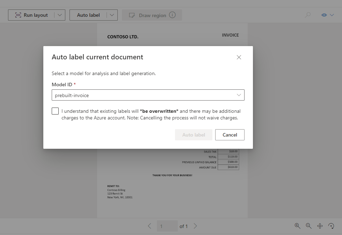342x235 pixels.
Task: Go to the next page arrow
Action: 195,226
